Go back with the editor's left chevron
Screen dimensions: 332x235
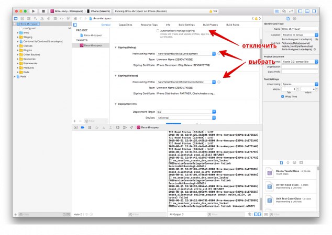(x=81, y=19)
